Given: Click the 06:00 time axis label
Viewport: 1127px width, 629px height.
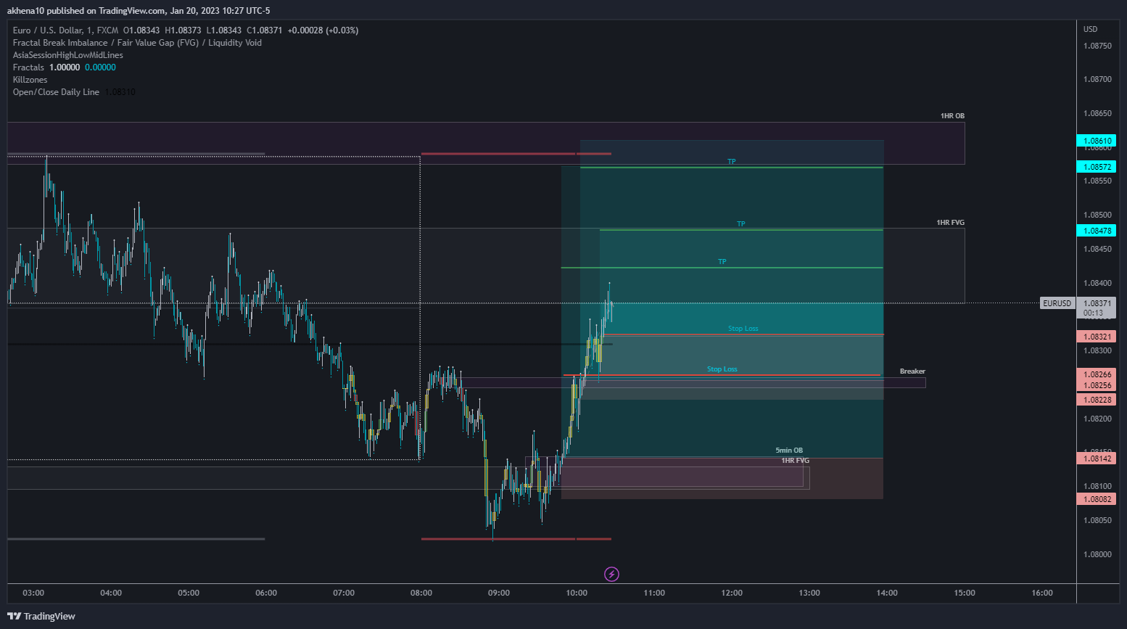Looking at the screenshot, I should (266, 593).
